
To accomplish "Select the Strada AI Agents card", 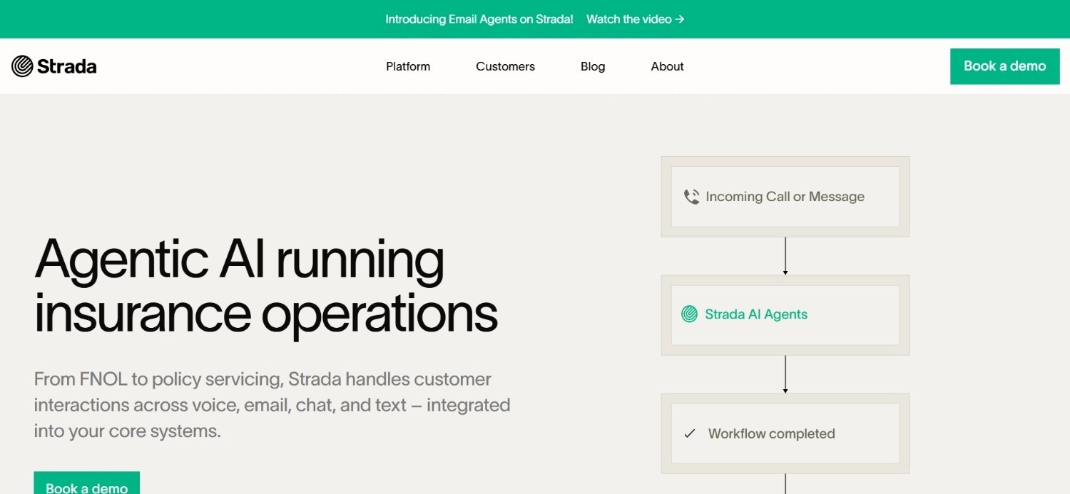I will click(x=785, y=315).
